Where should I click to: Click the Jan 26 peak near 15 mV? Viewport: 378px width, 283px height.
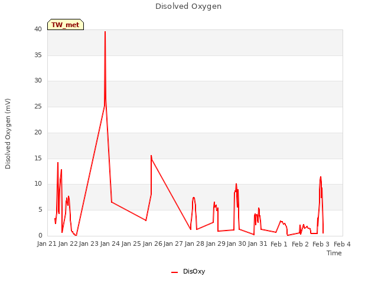tap(151, 156)
